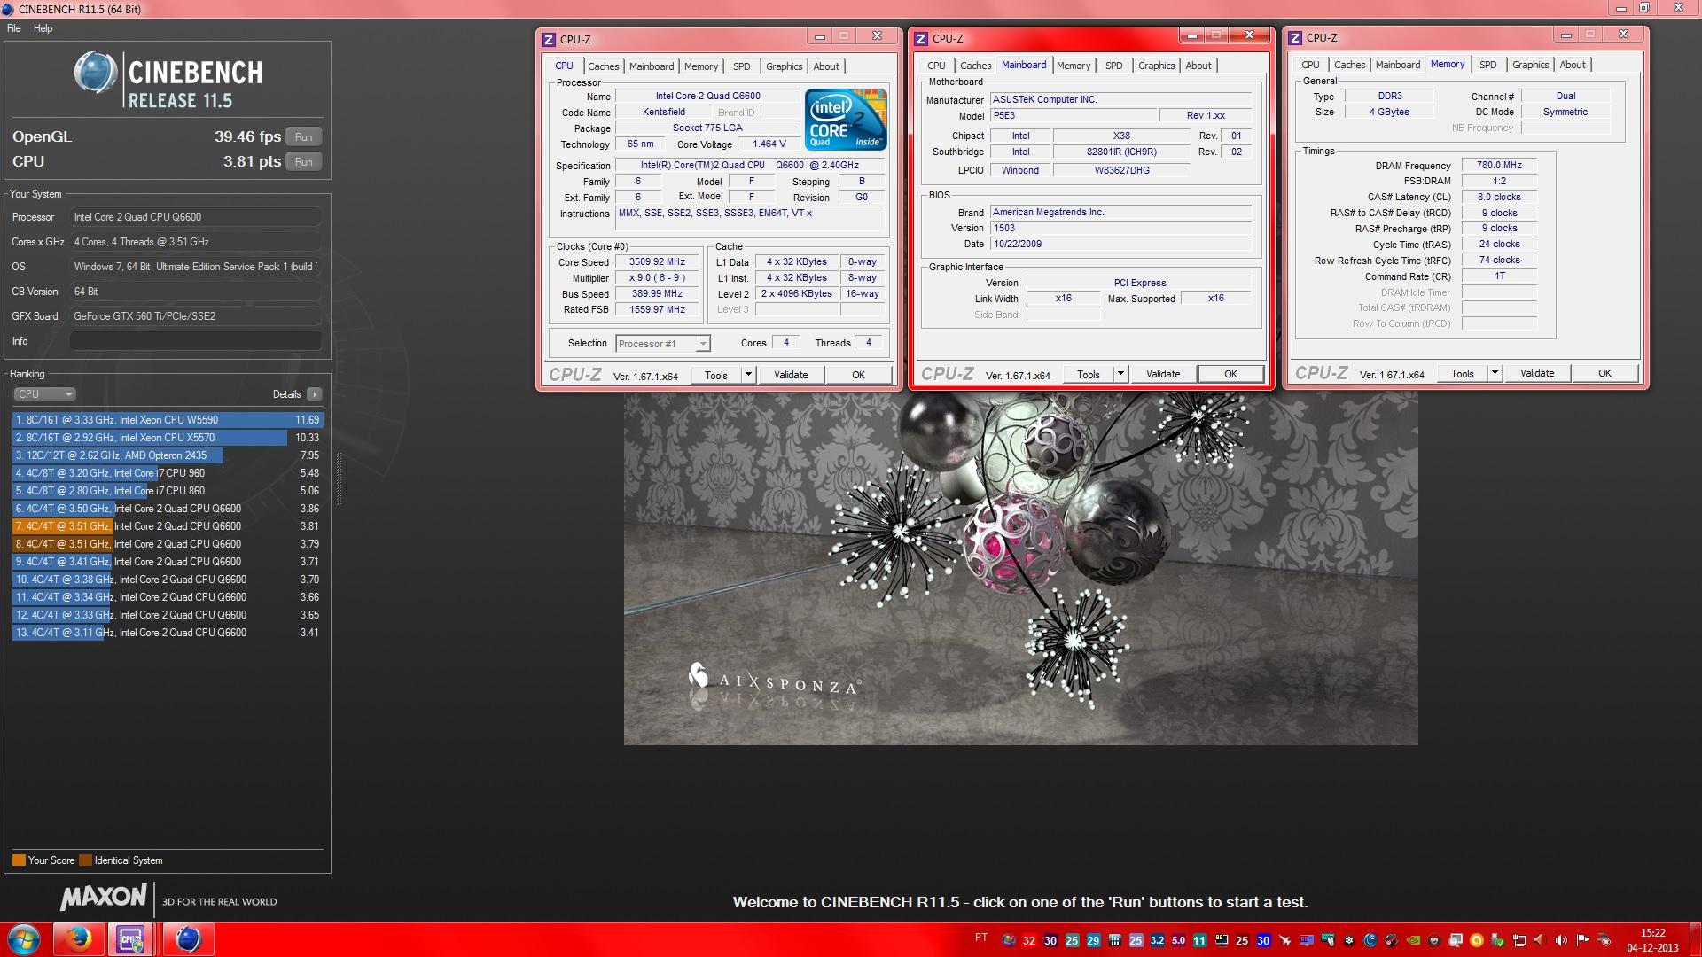Switch to CPU tab in the Memory CPU-Z window

(x=1310, y=65)
